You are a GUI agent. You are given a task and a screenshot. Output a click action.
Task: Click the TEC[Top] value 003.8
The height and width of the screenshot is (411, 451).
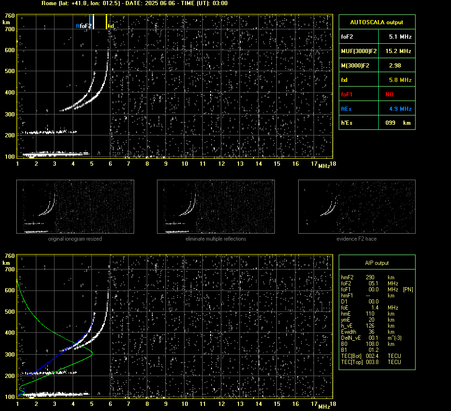372,362
